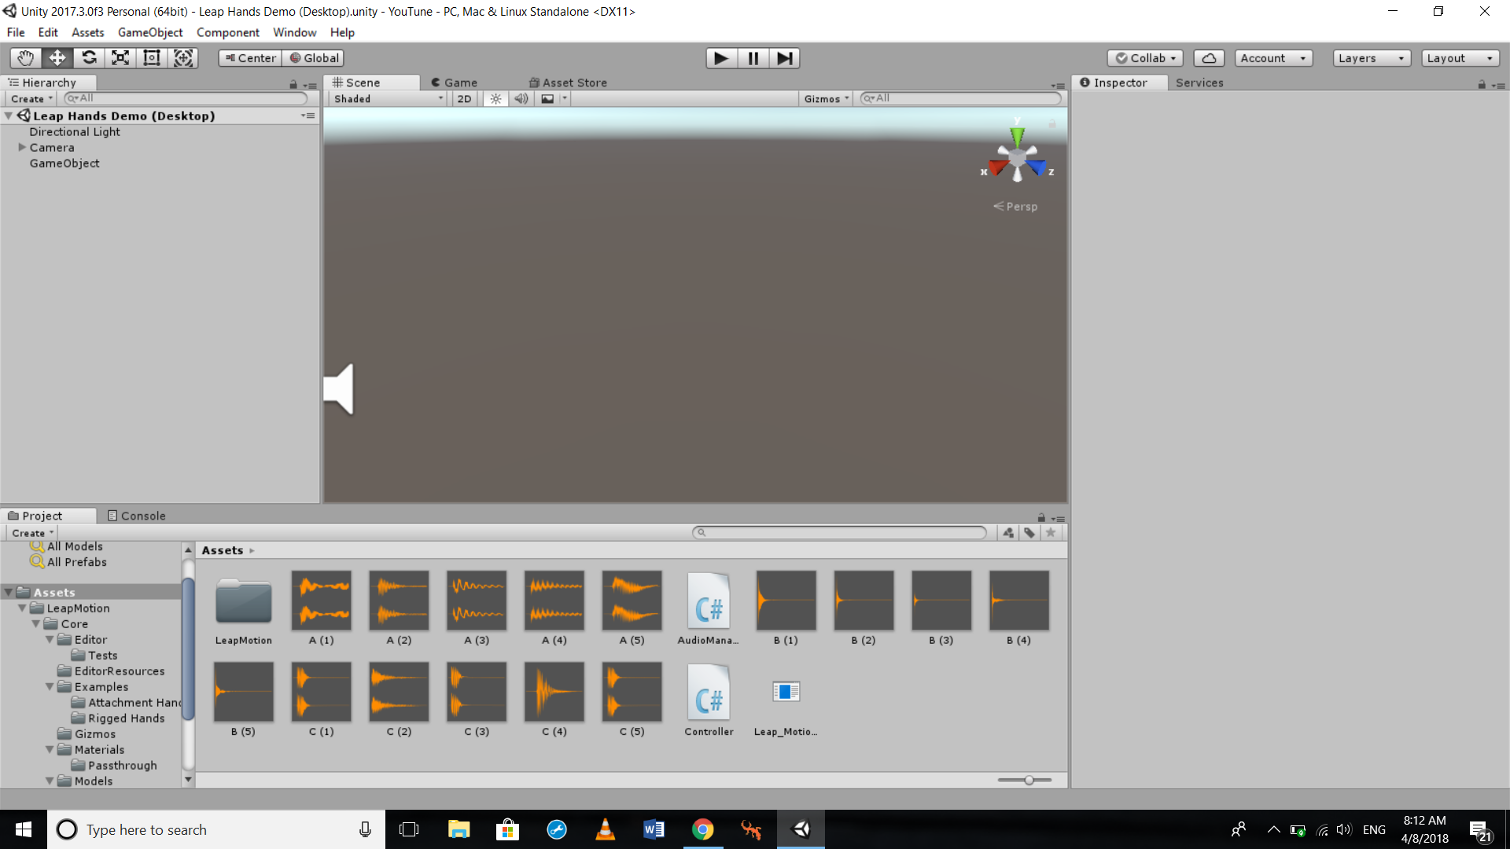Toggle 2D view mode in Scene
This screenshot has height=849, width=1510.
(x=464, y=99)
